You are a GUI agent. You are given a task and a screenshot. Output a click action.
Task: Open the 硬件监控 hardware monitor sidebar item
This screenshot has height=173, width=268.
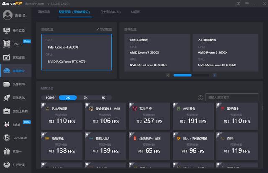[16, 31]
